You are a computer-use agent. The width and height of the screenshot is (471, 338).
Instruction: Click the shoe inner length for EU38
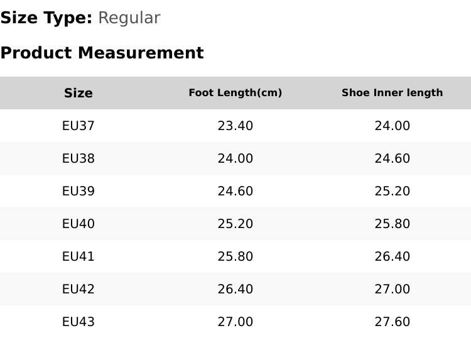tap(392, 158)
